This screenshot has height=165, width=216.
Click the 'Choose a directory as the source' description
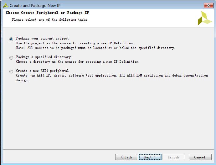(78, 62)
